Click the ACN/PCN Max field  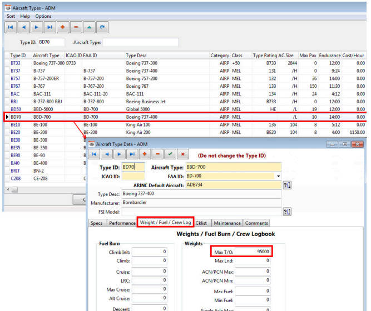253,272
